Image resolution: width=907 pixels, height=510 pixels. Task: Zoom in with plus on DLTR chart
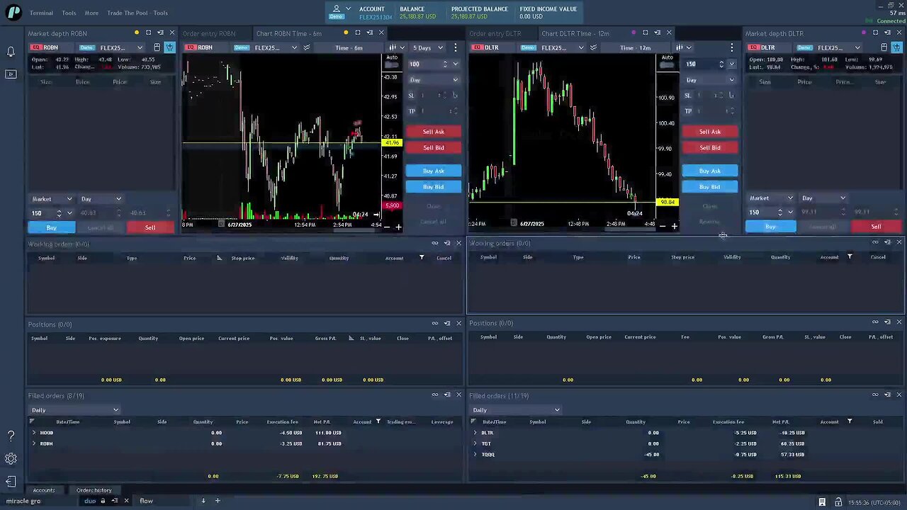pyautogui.click(x=674, y=226)
